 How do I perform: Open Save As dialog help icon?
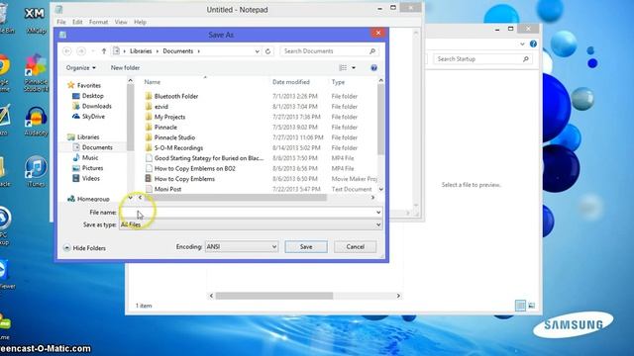374,68
